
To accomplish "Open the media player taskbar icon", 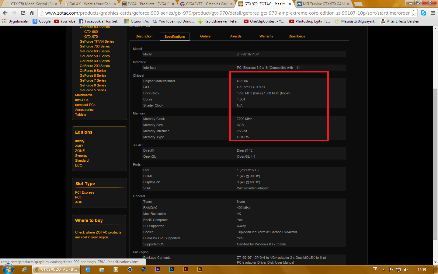I will coord(116,269).
